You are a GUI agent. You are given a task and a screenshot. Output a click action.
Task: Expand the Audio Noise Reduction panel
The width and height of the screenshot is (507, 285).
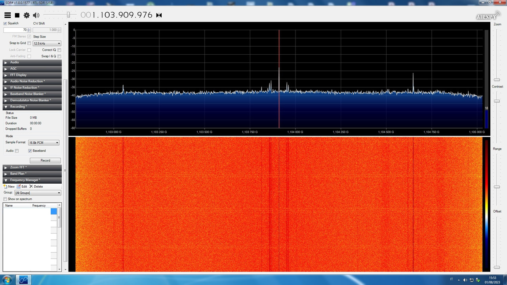[32, 81]
